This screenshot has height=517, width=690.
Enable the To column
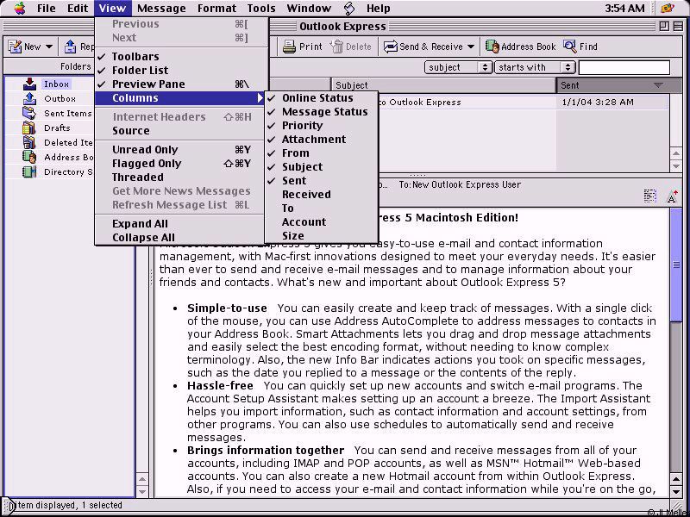321,208
